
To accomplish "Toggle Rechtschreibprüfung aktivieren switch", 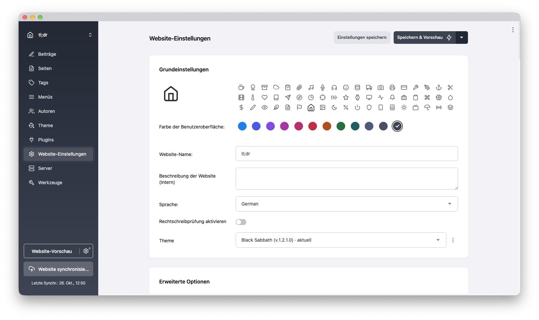I will click(241, 222).
